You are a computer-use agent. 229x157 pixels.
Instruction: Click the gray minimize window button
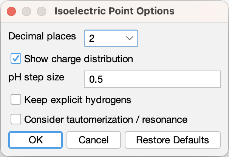pyautogui.click(x=26, y=11)
